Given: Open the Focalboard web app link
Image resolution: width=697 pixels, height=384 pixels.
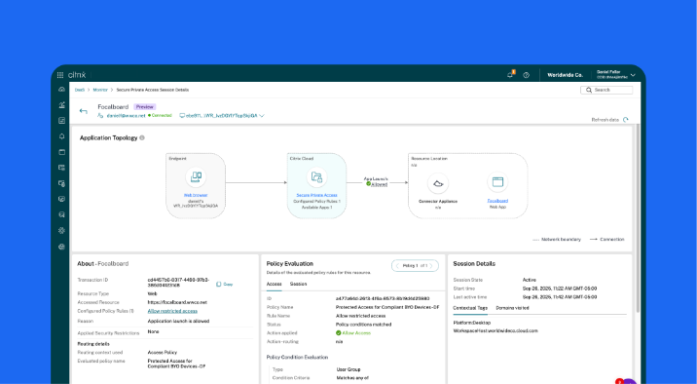Looking at the screenshot, I should coord(497,201).
